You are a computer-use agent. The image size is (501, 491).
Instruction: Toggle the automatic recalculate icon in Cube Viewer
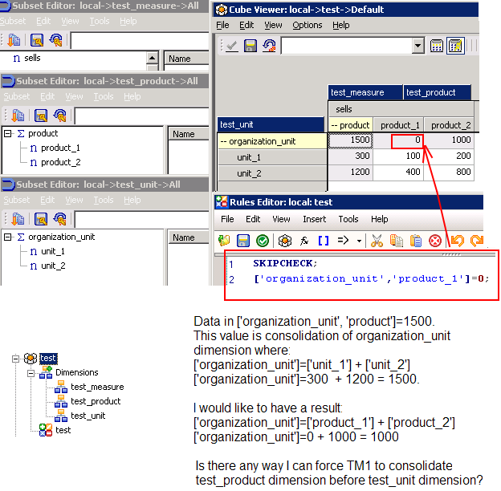point(455,46)
